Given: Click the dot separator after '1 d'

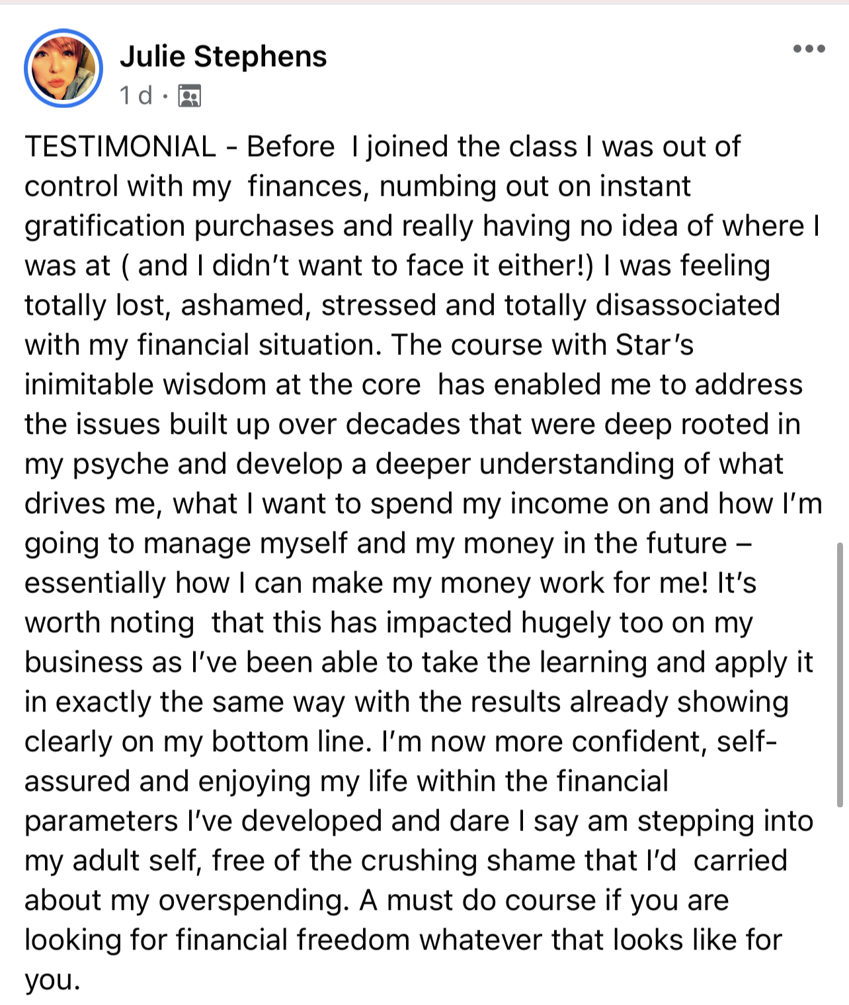Looking at the screenshot, I should coord(165,97).
